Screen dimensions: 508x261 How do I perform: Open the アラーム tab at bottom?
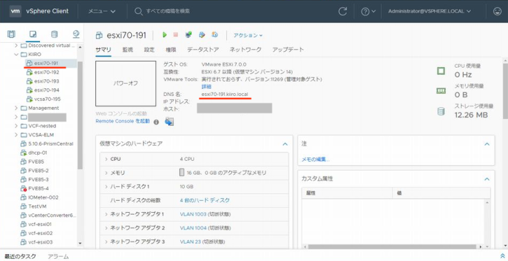[x=58, y=256]
